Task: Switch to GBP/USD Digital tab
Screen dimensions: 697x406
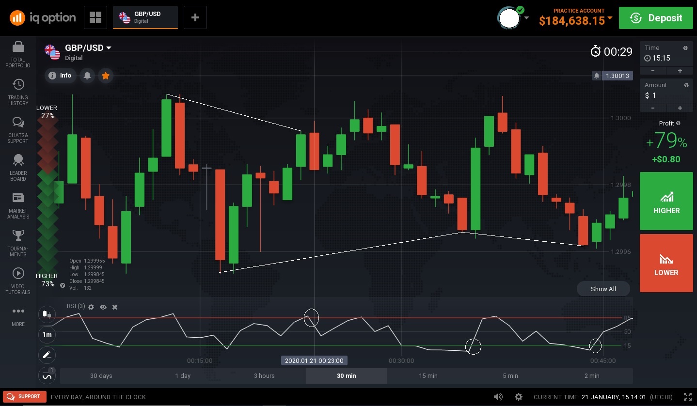Action: click(x=145, y=18)
